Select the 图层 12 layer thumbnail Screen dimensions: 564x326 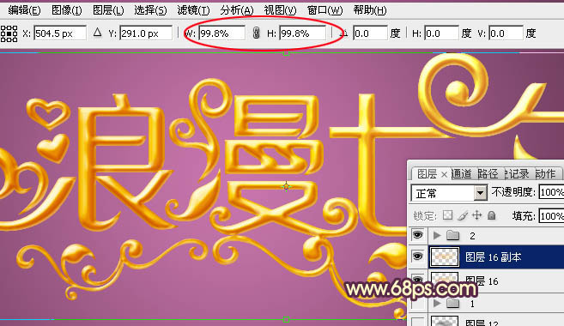pyautogui.click(x=445, y=322)
